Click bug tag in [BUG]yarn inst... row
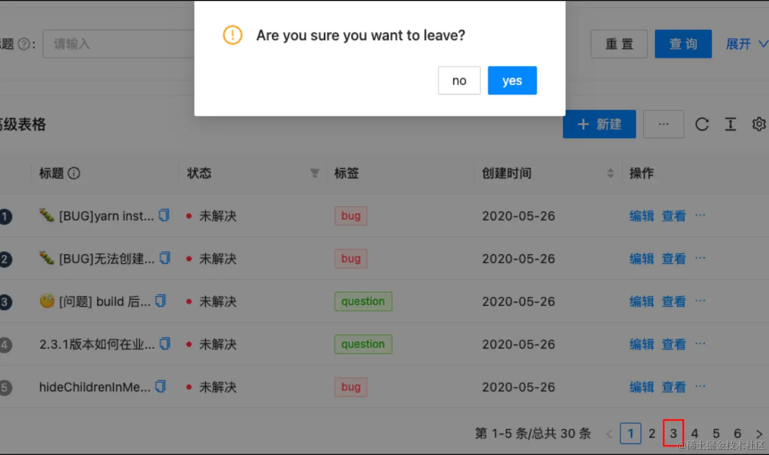The image size is (769, 455). [351, 215]
